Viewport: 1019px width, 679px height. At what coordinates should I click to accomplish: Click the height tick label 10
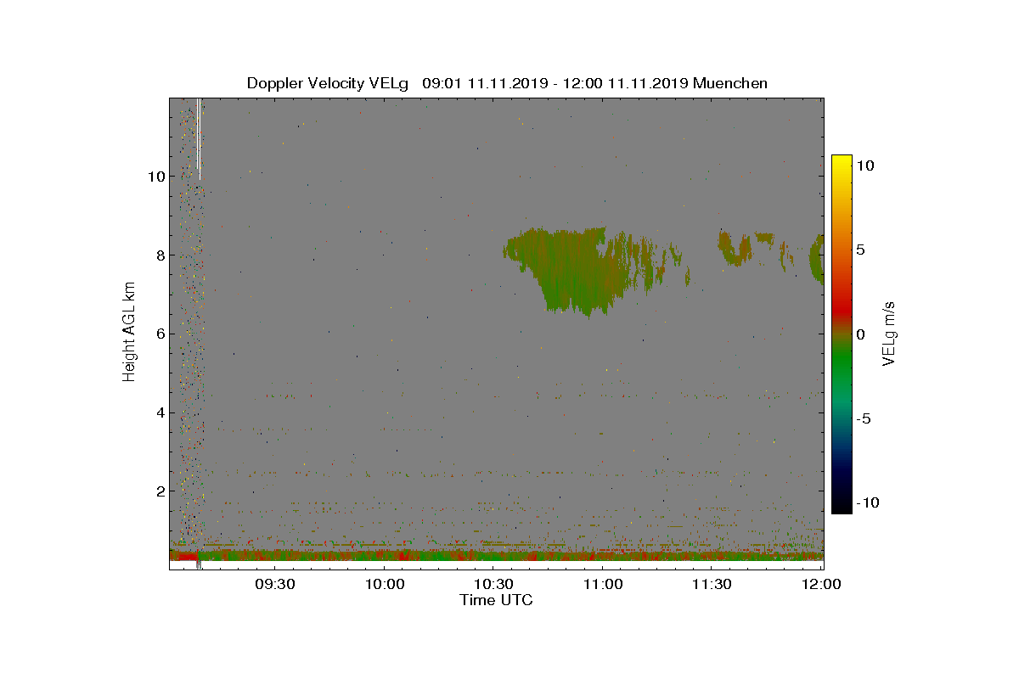click(x=155, y=177)
